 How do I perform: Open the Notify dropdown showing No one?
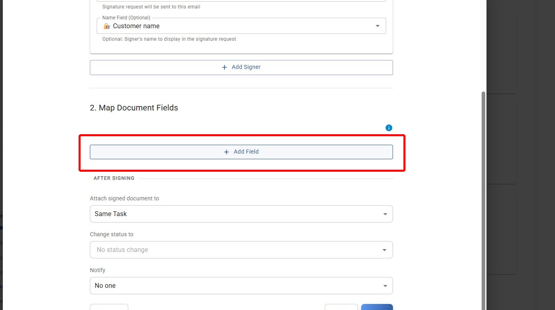tap(241, 286)
